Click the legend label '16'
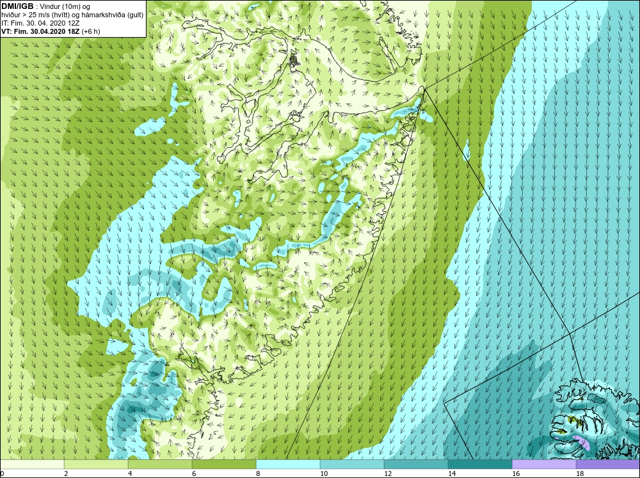The width and height of the screenshot is (640, 478). [x=516, y=474]
